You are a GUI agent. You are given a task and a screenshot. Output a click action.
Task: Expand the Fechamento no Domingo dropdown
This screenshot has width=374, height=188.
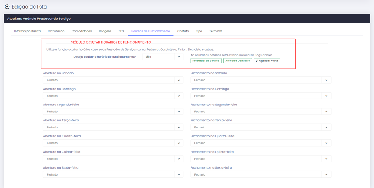pyautogui.click(x=261, y=96)
